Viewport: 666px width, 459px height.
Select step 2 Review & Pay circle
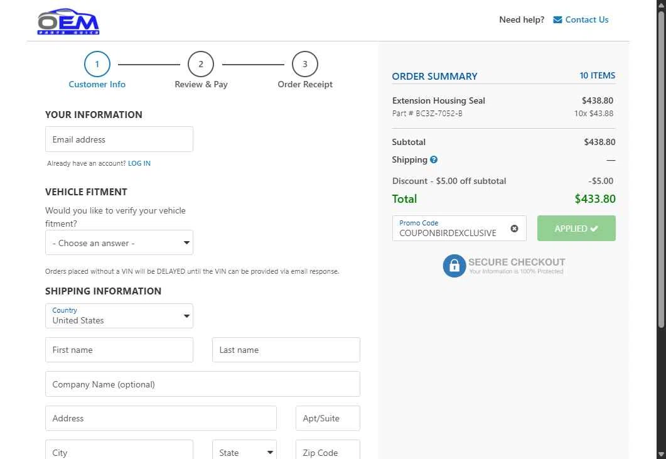201,64
